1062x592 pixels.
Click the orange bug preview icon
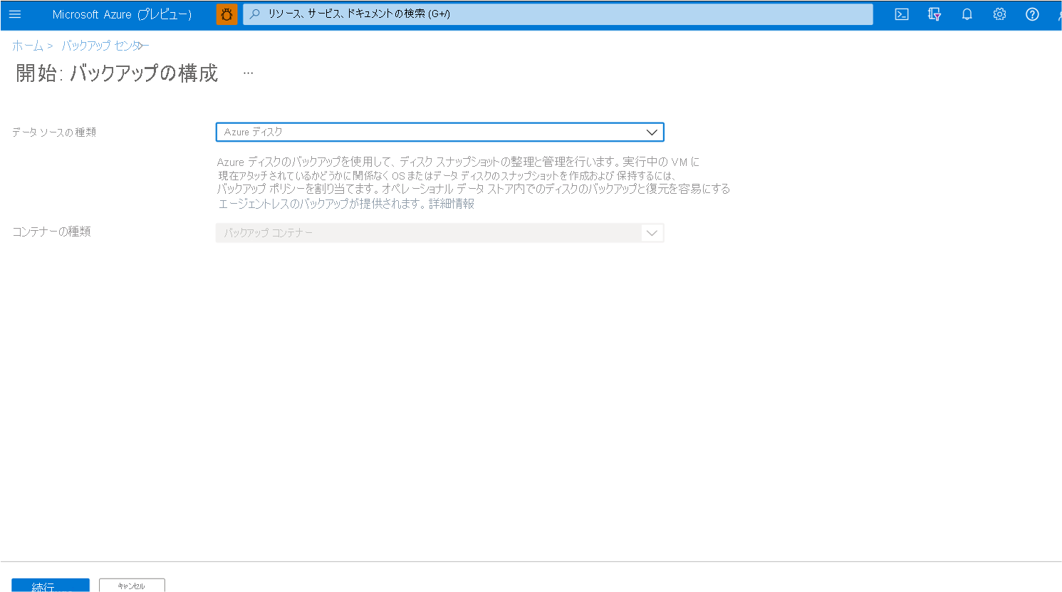pos(227,14)
